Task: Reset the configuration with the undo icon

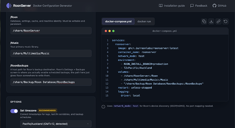Action: click(225, 21)
